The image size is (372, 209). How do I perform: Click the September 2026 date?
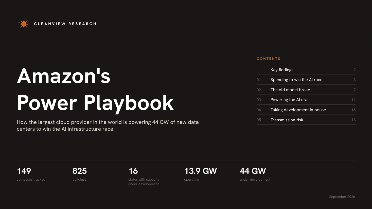(342, 197)
